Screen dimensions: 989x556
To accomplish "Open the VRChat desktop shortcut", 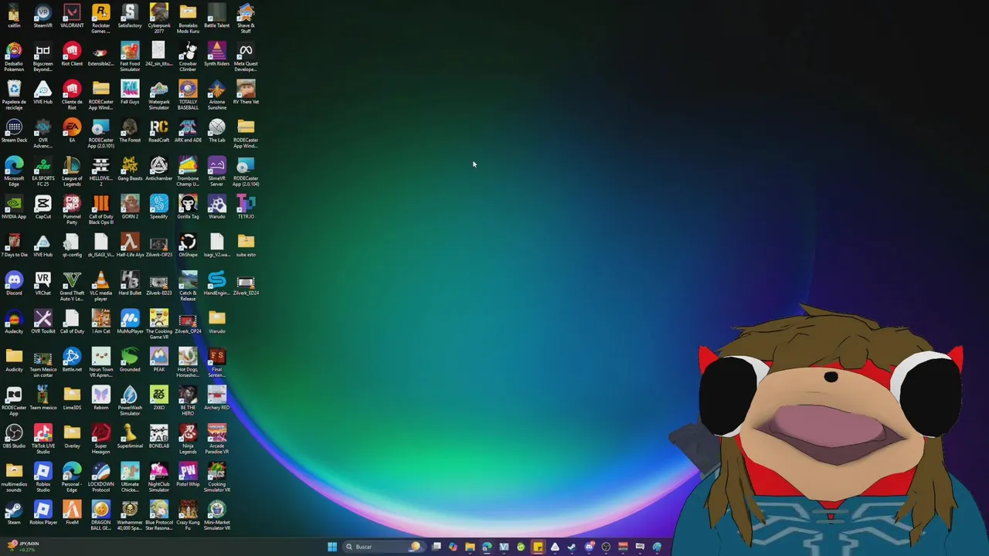I will [42, 283].
